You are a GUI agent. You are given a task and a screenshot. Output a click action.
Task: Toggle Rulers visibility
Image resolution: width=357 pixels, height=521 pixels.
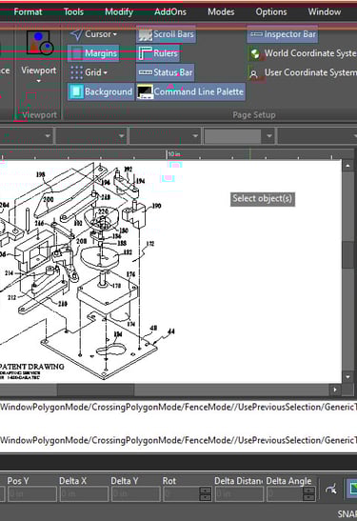pos(158,53)
